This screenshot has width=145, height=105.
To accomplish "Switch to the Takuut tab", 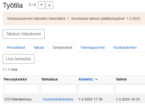I will (39, 47).
